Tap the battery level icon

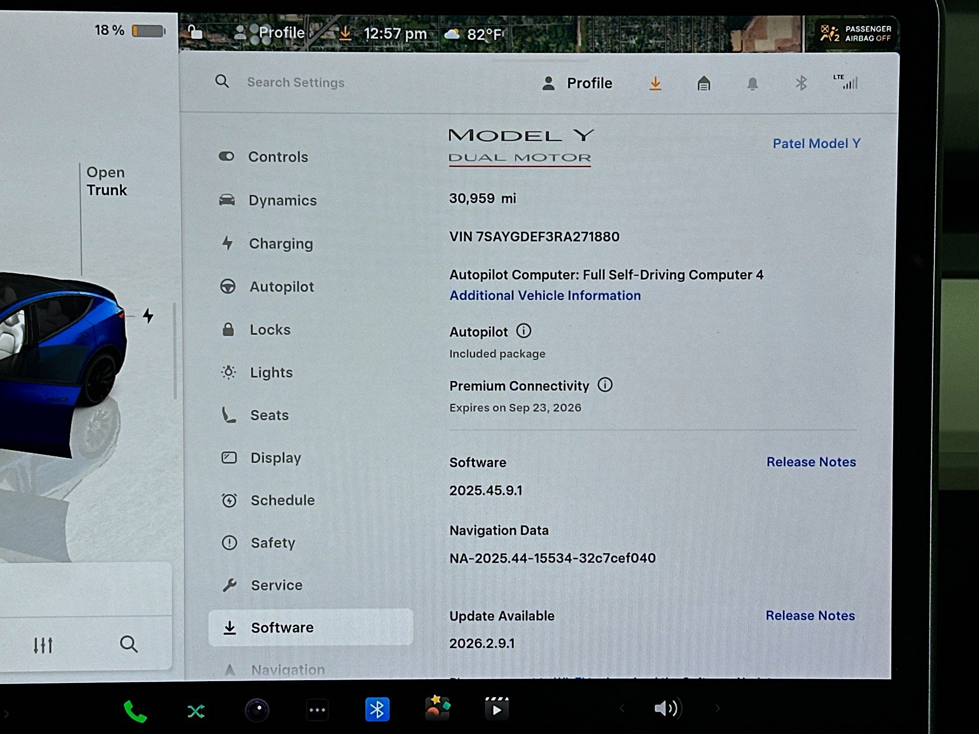click(x=149, y=31)
